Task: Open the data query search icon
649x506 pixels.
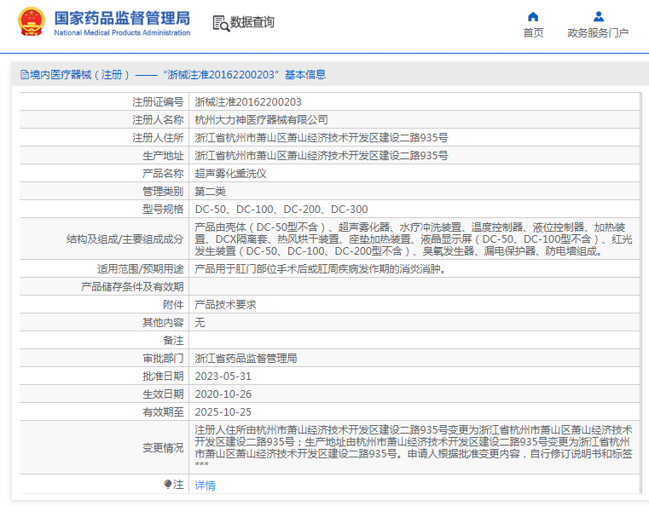Action: click(x=221, y=23)
